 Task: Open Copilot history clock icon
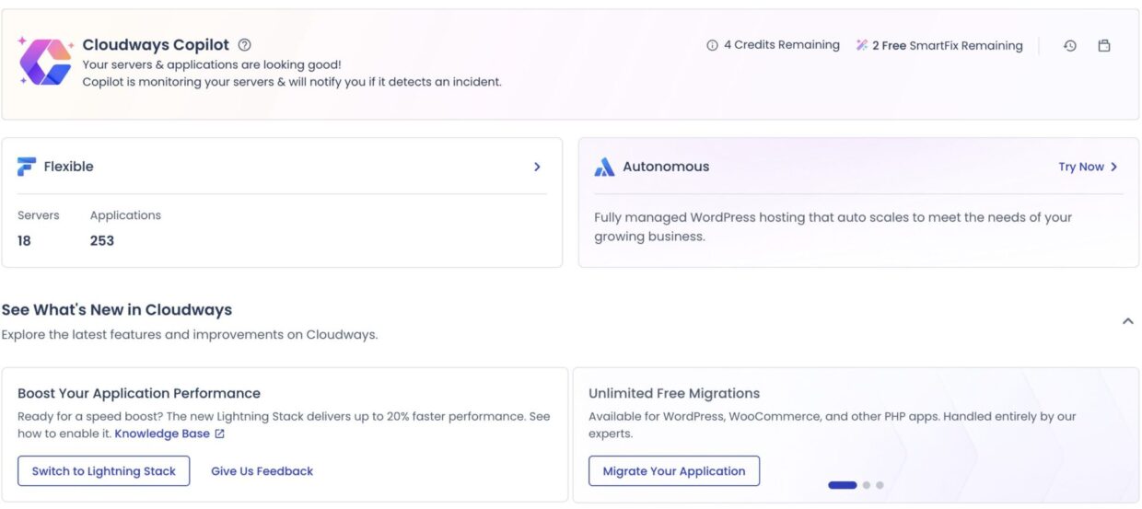(x=1069, y=45)
